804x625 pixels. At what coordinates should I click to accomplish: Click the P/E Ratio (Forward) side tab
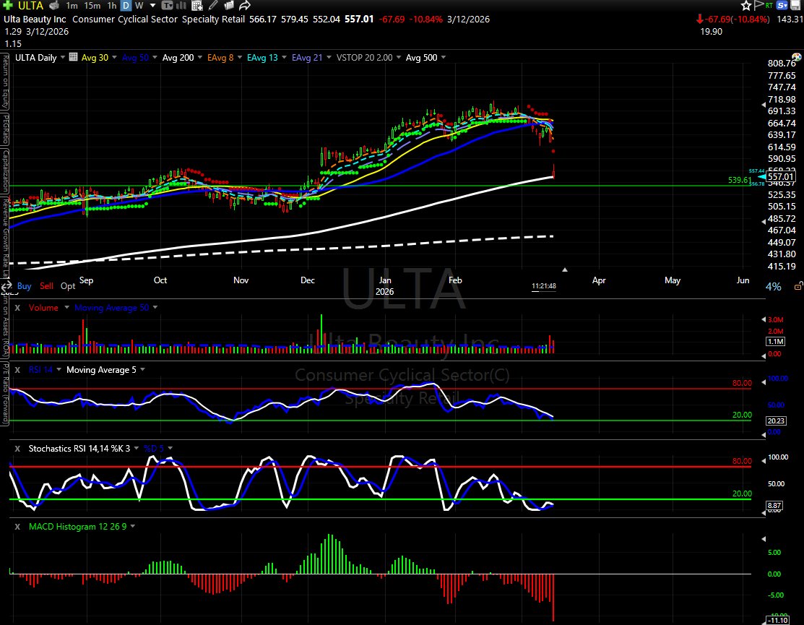point(5,394)
